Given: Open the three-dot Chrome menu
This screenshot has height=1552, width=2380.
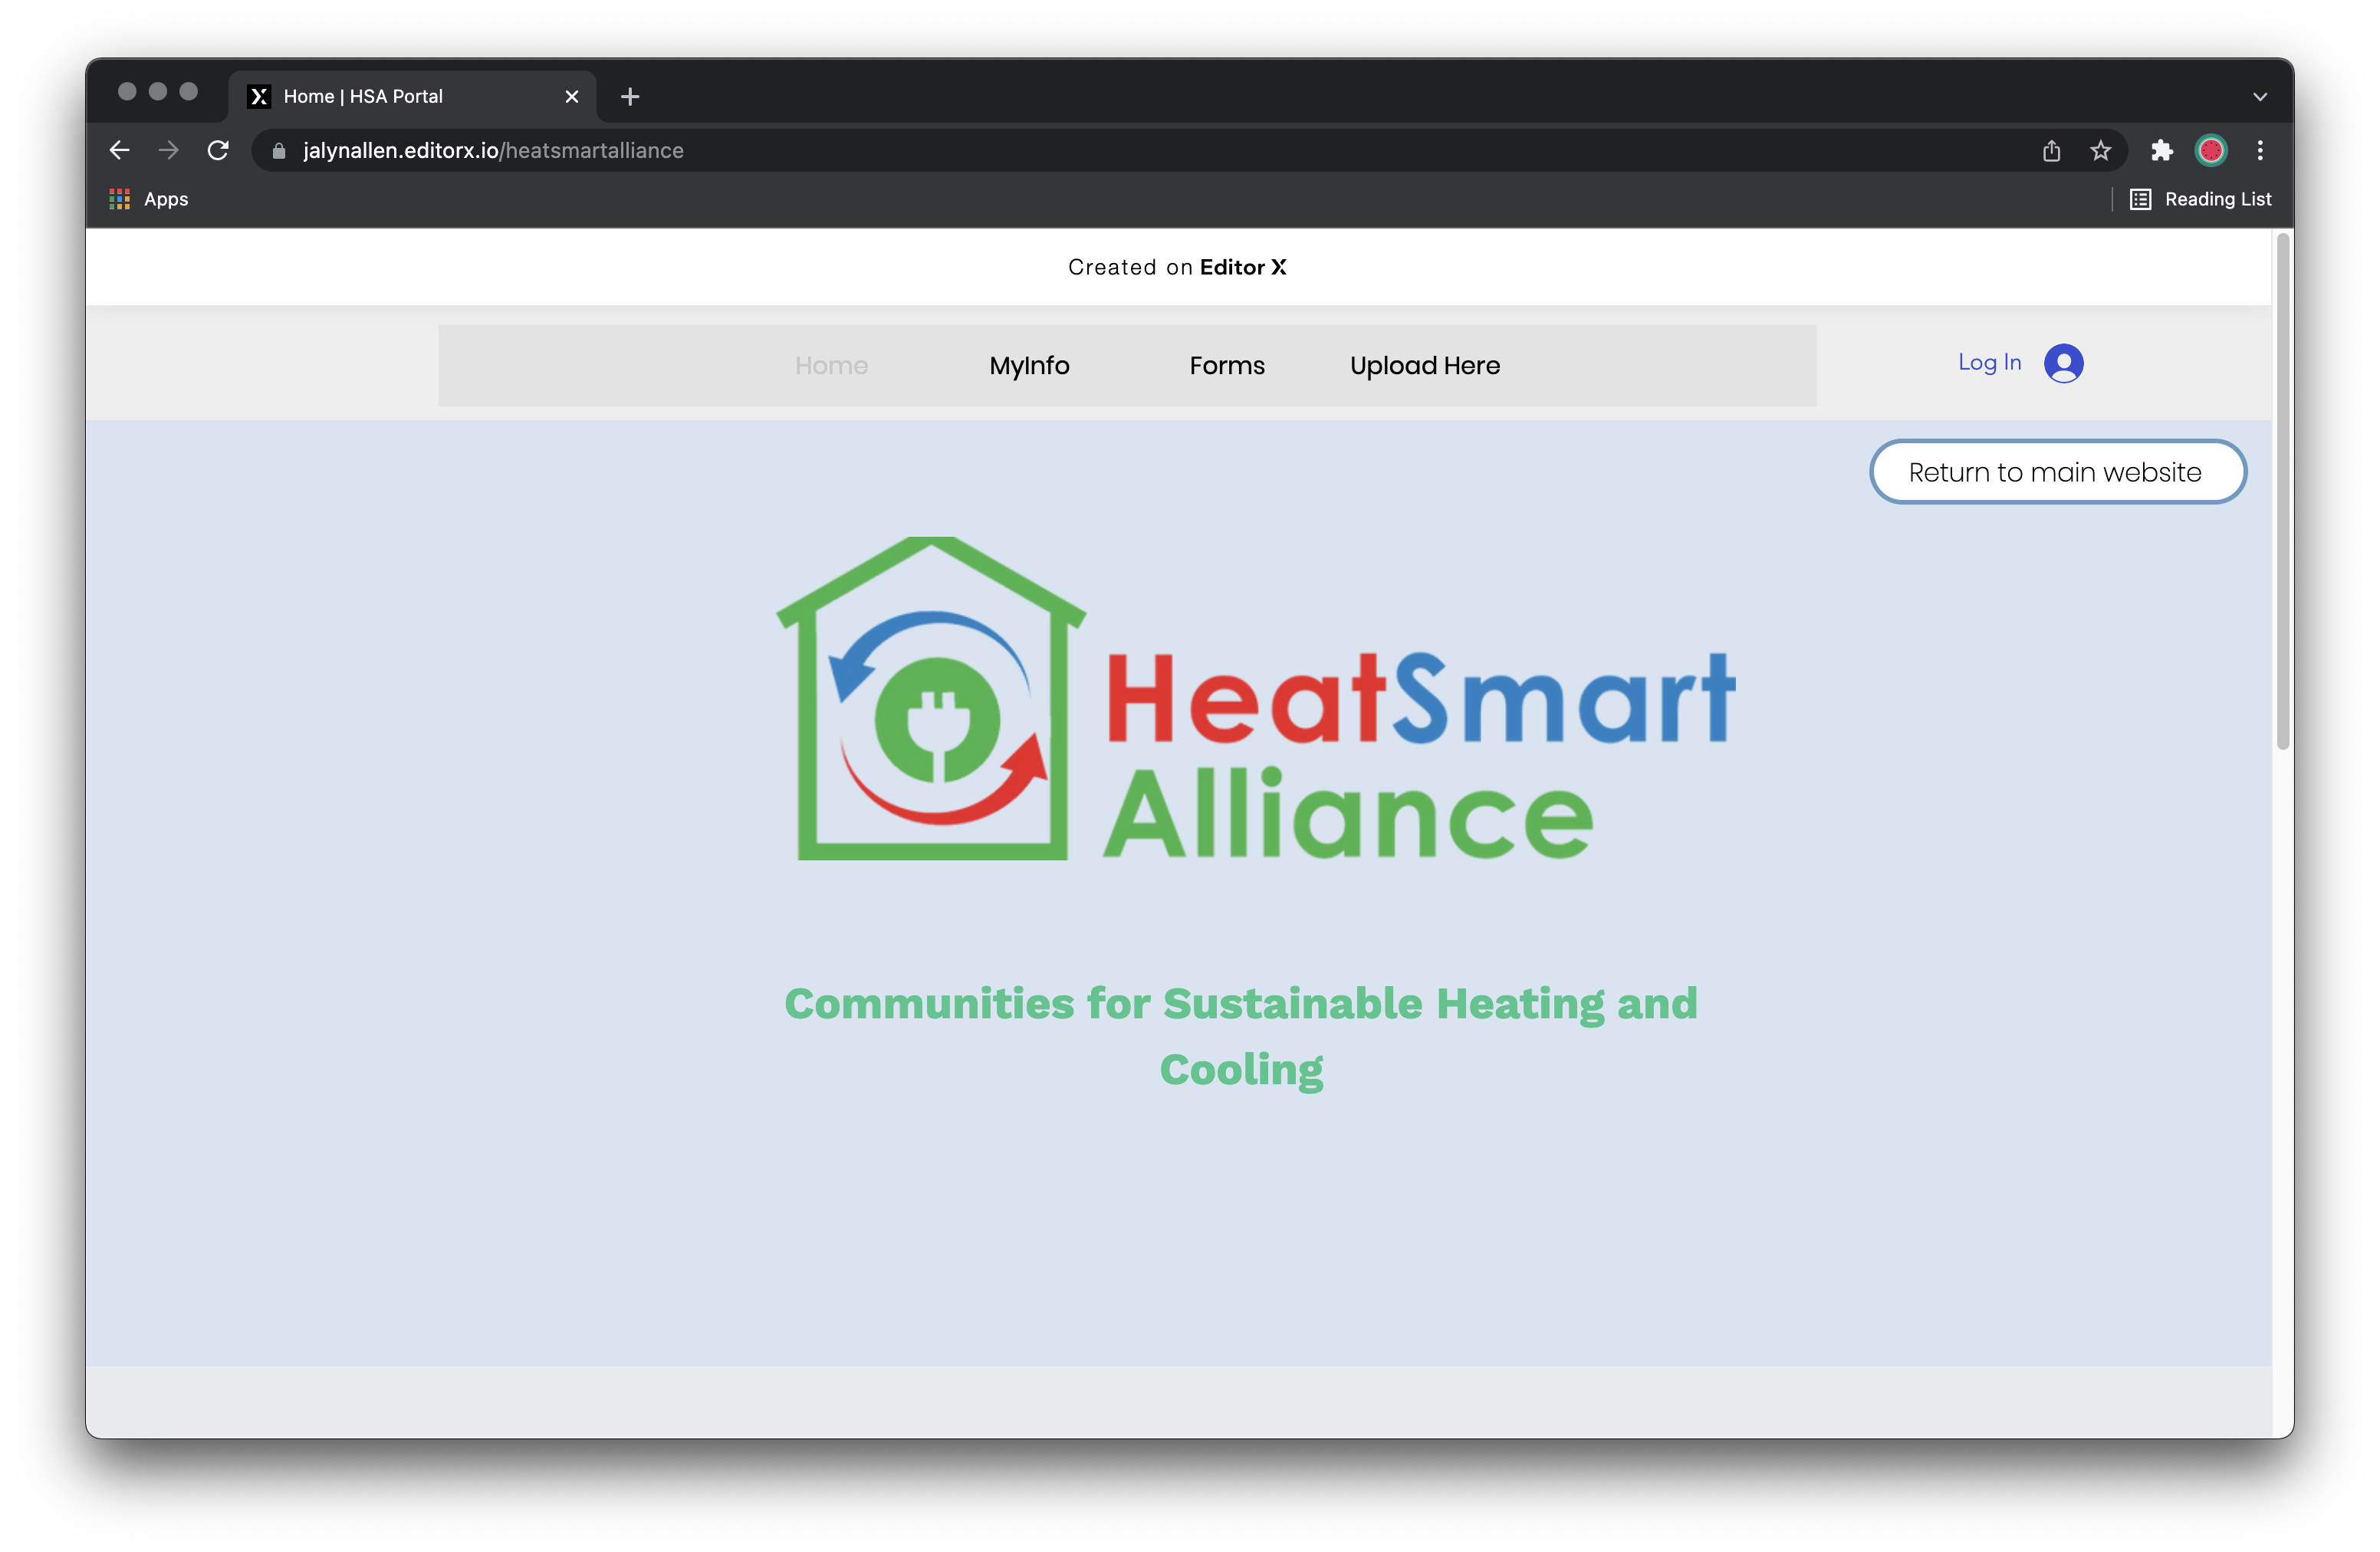Looking at the screenshot, I should point(2260,150).
